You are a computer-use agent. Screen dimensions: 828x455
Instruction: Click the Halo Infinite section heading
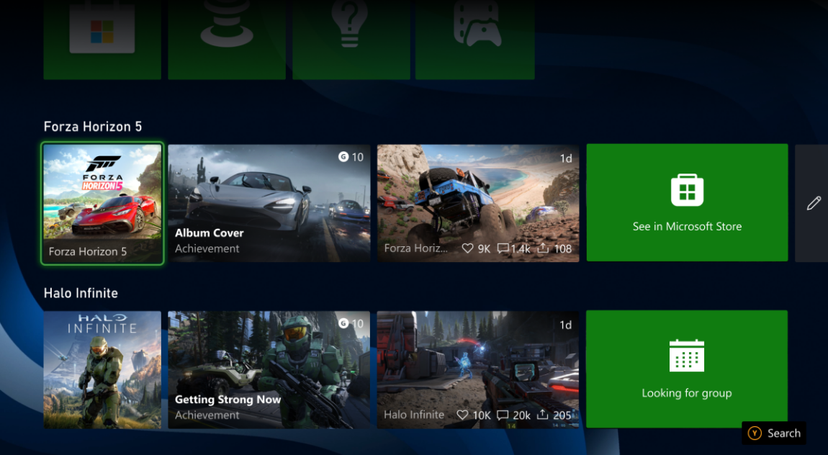81,293
